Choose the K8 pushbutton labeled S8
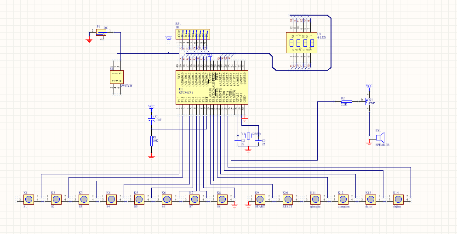The image size is (457, 234). (222, 200)
